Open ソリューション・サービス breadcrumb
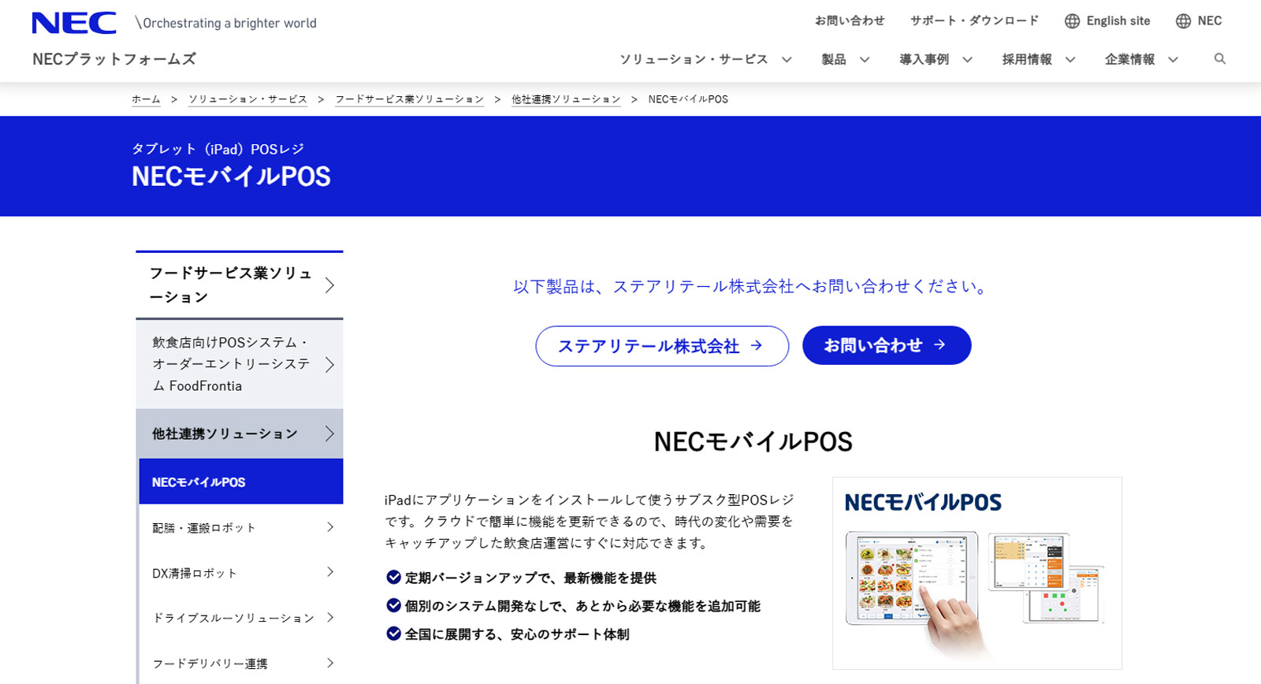The image size is (1261, 684). point(247,99)
